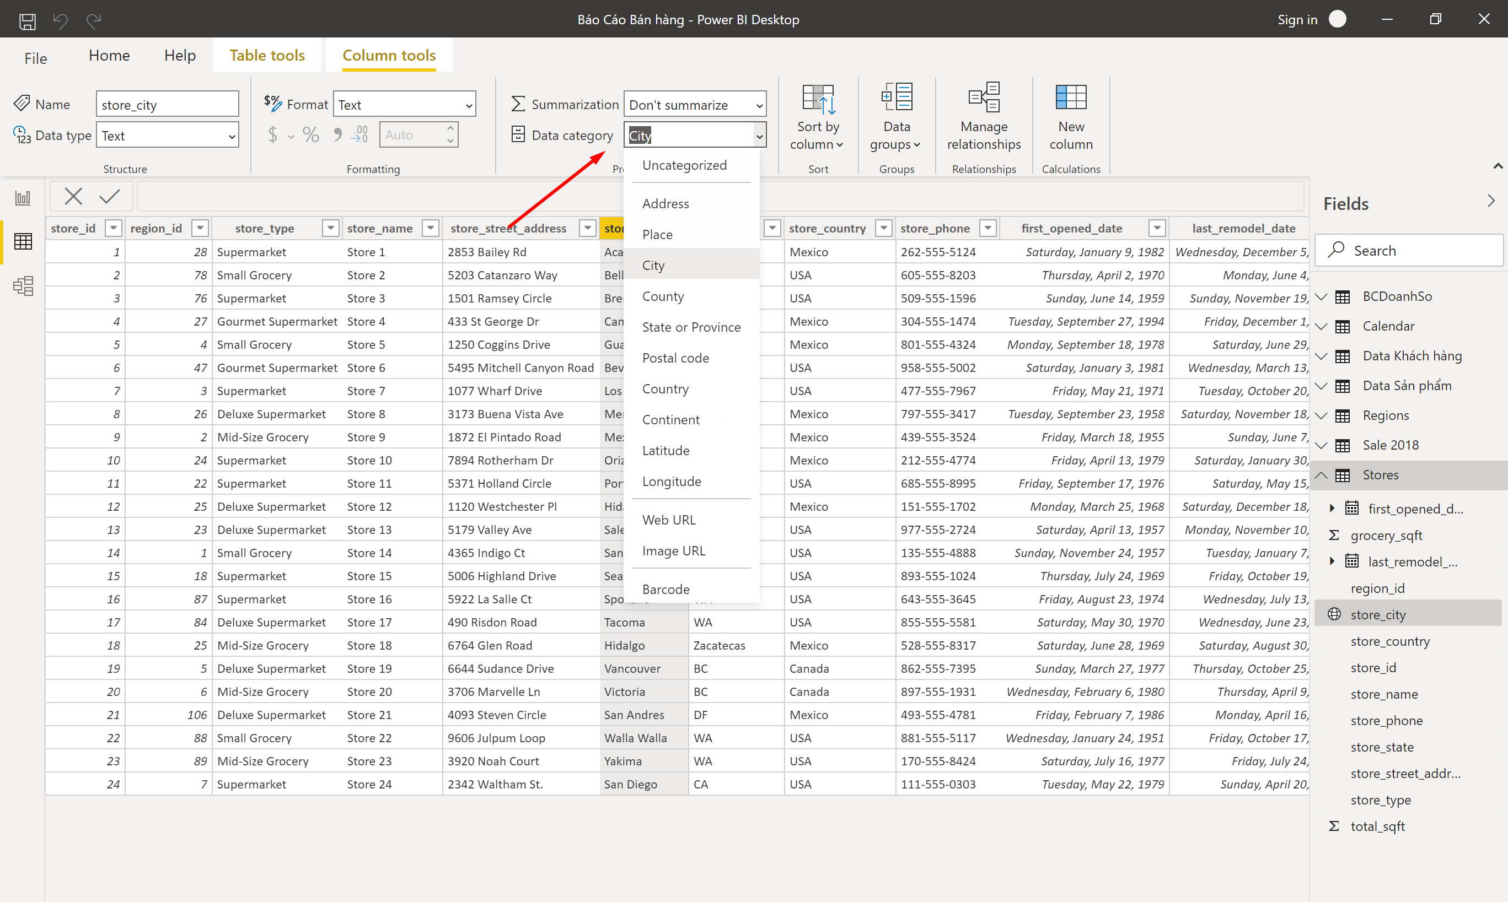The image size is (1508, 902).
Task: Switch to the Table tools tab
Action: pos(267,55)
